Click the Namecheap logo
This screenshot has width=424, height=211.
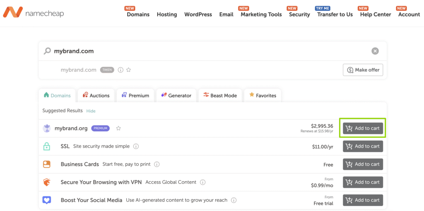tap(34, 13)
